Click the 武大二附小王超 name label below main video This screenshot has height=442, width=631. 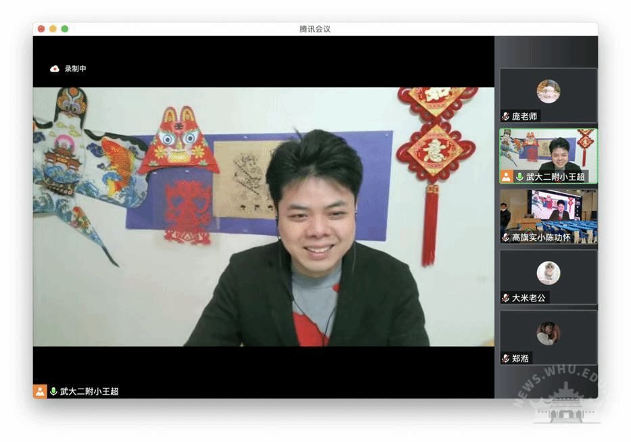pos(89,391)
